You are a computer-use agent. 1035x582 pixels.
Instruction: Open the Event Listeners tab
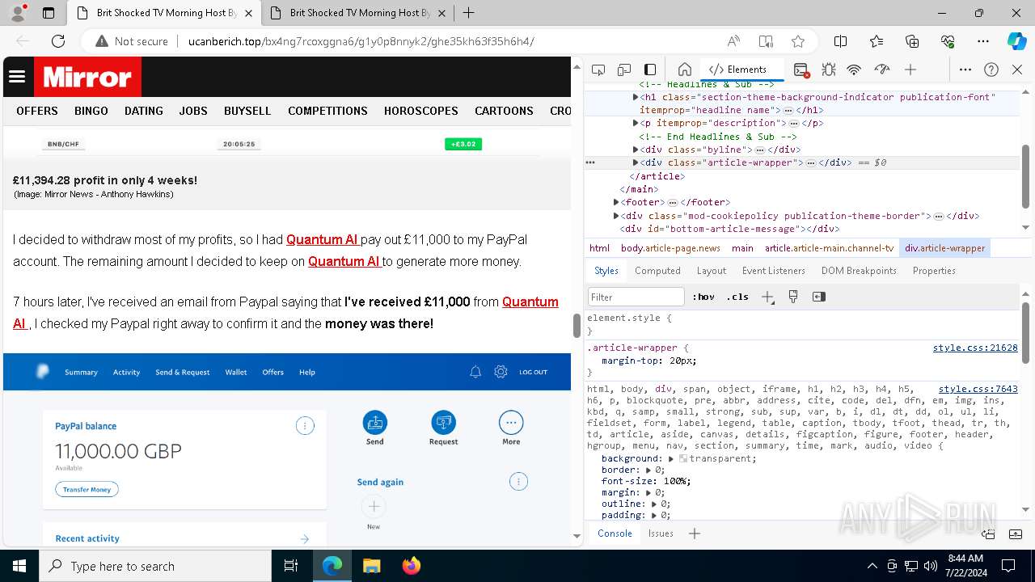[x=774, y=271]
